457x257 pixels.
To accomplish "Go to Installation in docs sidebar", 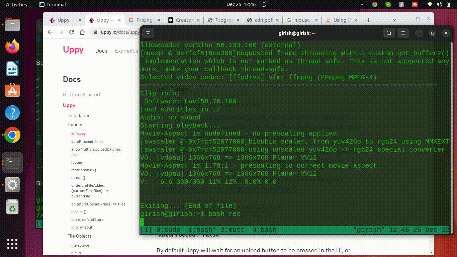I will pyautogui.click(x=79, y=115).
